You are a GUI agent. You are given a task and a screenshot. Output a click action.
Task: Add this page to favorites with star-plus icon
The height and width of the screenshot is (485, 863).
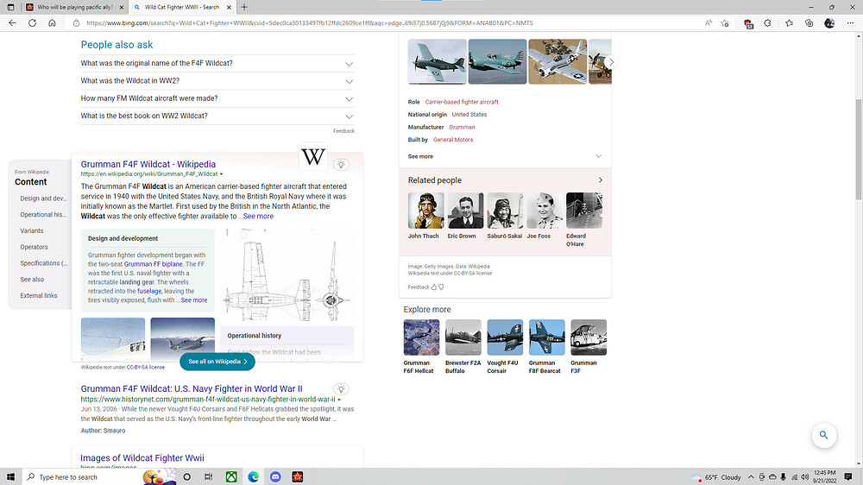[725, 23]
